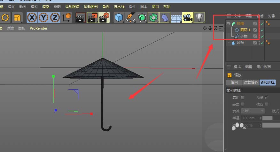
Task: Open Object Manager 文件 menu
Action: coord(237,16)
